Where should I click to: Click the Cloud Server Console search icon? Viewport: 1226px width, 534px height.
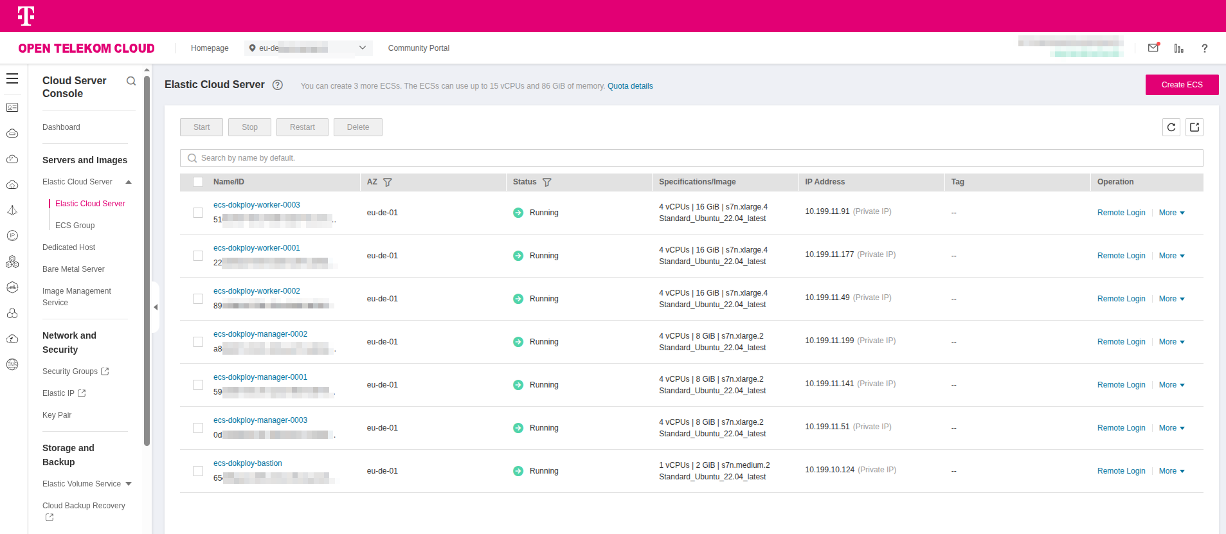click(131, 81)
